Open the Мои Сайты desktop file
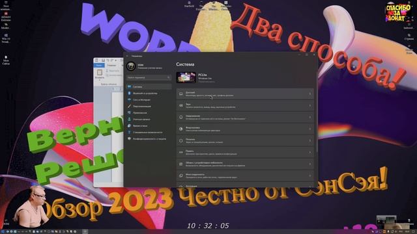 click(6, 60)
